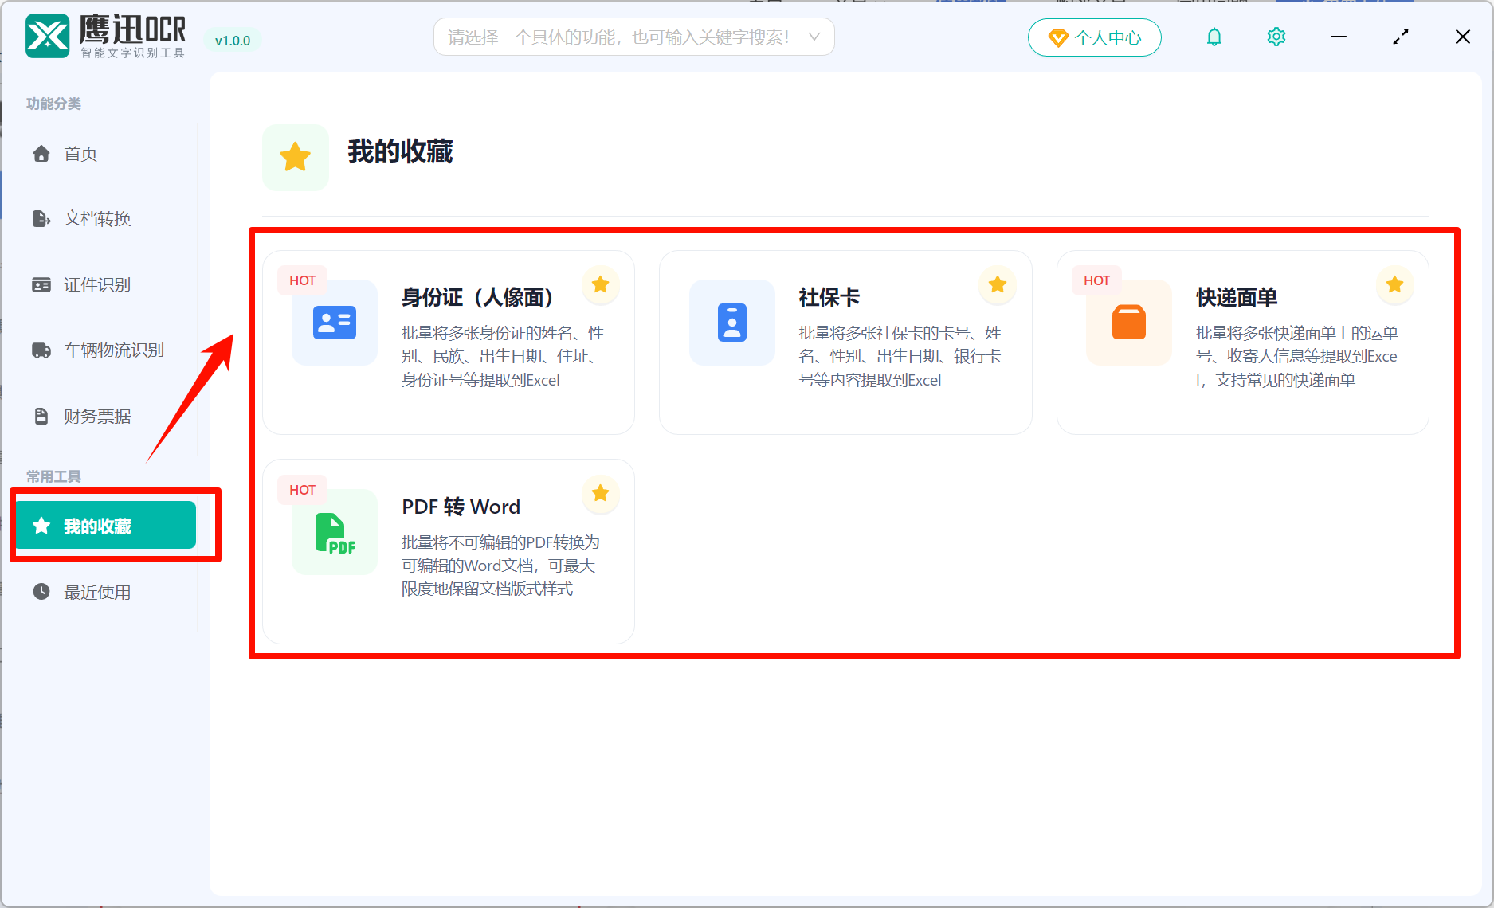Open the 个人中心 personal center menu
Screen dimensions: 1494x908
click(1094, 37)
